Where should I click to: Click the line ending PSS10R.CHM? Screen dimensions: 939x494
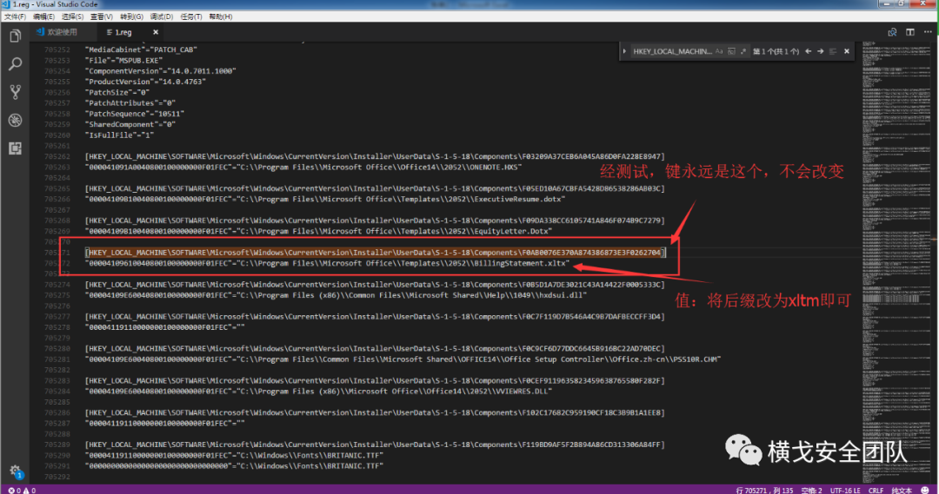pos(403,359)
